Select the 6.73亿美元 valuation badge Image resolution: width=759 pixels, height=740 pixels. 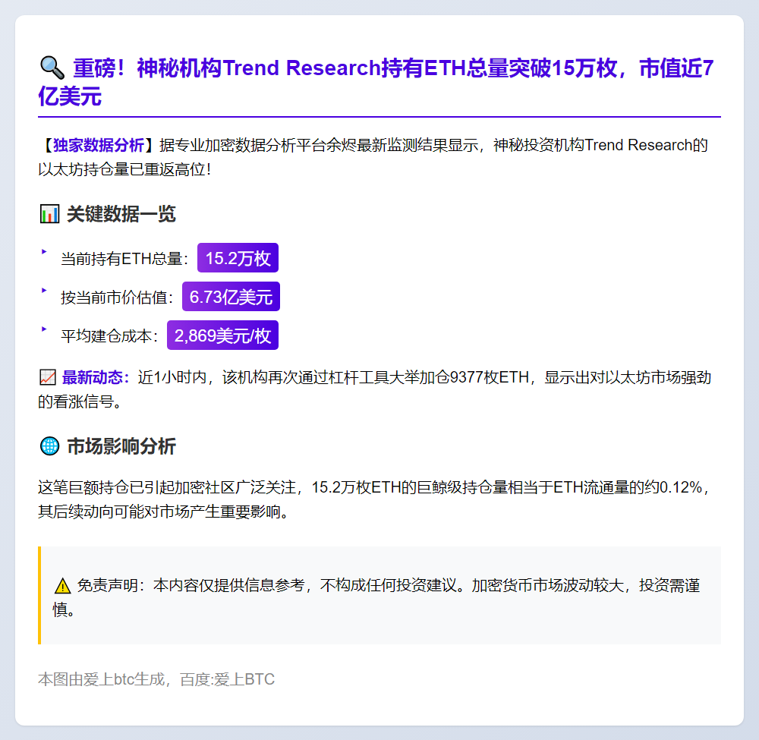tap(231, 297)
